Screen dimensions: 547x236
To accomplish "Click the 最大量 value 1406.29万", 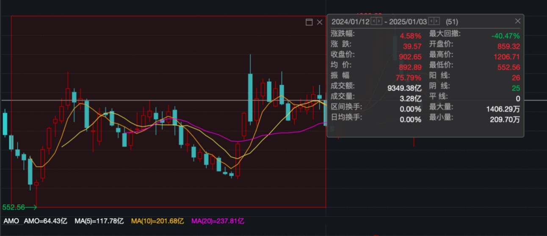I will coord(503,109).
